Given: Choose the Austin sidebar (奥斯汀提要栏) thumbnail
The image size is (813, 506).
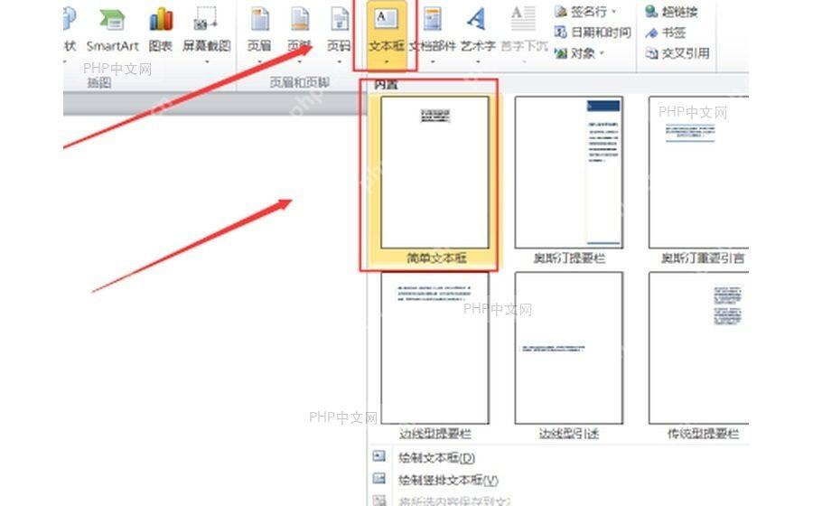Looking at the screenshot, I should pos(569,172).
